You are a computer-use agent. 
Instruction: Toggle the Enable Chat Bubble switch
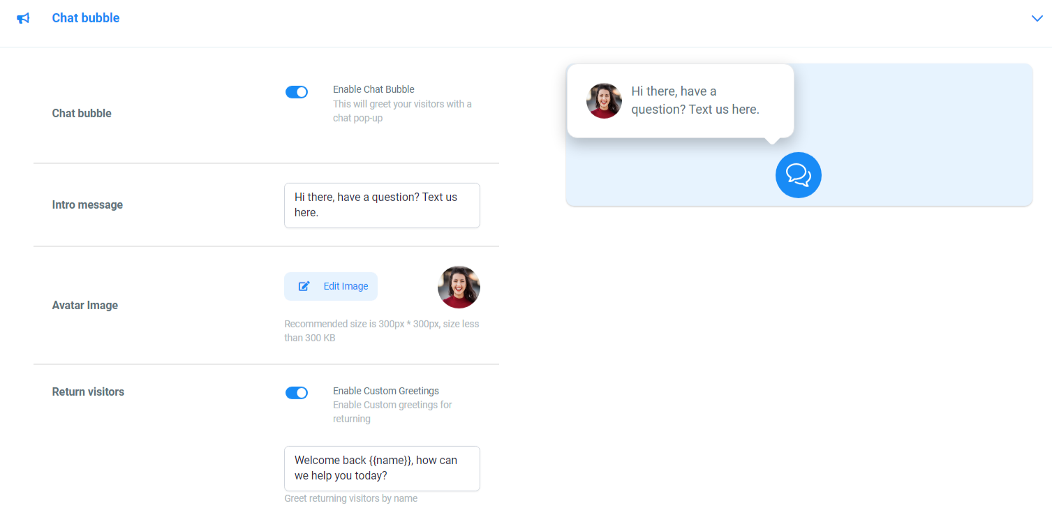pyautogui.click(x=297, y=91)
